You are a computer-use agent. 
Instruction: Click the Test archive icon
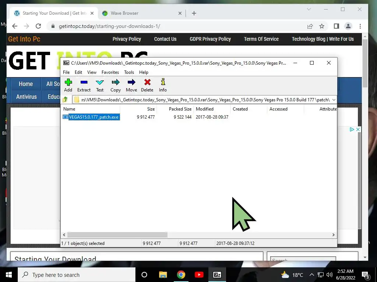point(100,82)
